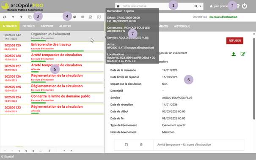The image size is (256, 160).
Task: Delete the Arrêté temporaire act via trash icon
Action: tap(141, 144)
